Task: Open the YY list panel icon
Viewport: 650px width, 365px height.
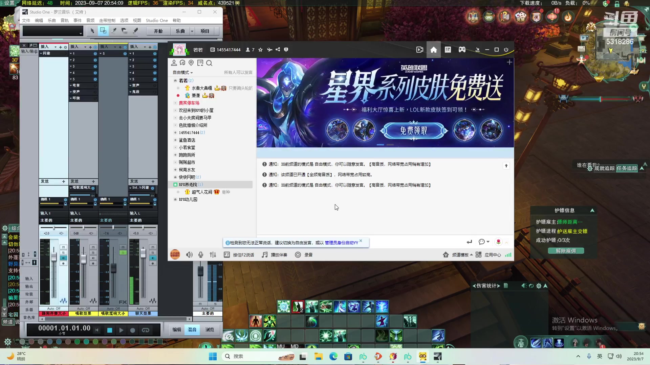Action: [x=448, y=50]
